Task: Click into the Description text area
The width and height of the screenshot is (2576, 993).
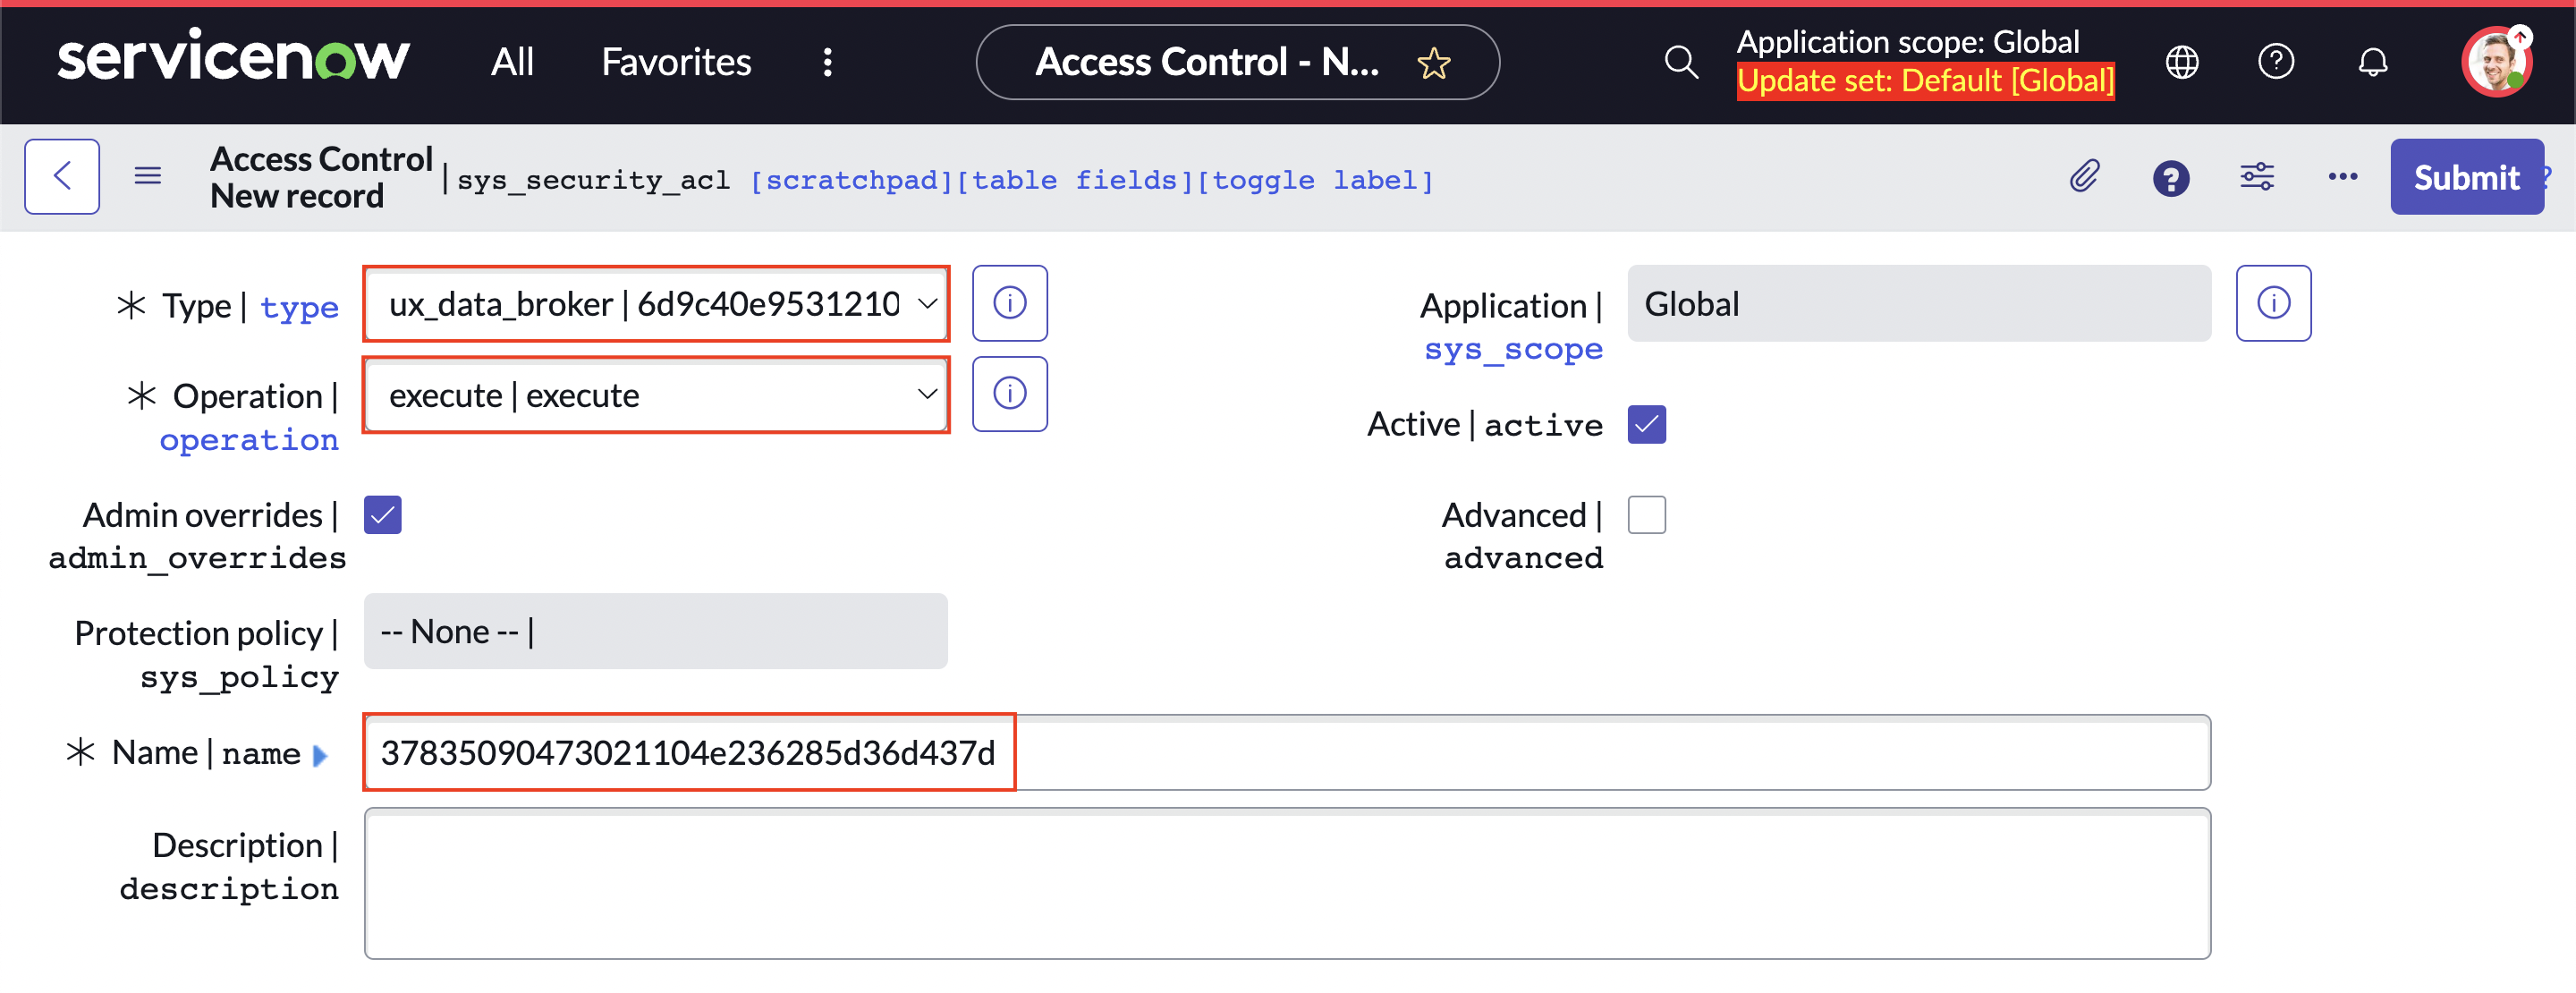Action: [x=1287, y=884]
